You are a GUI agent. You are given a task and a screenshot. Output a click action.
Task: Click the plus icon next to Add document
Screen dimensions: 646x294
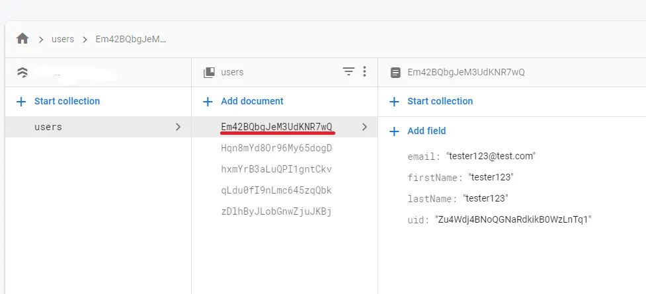point(208,102)
